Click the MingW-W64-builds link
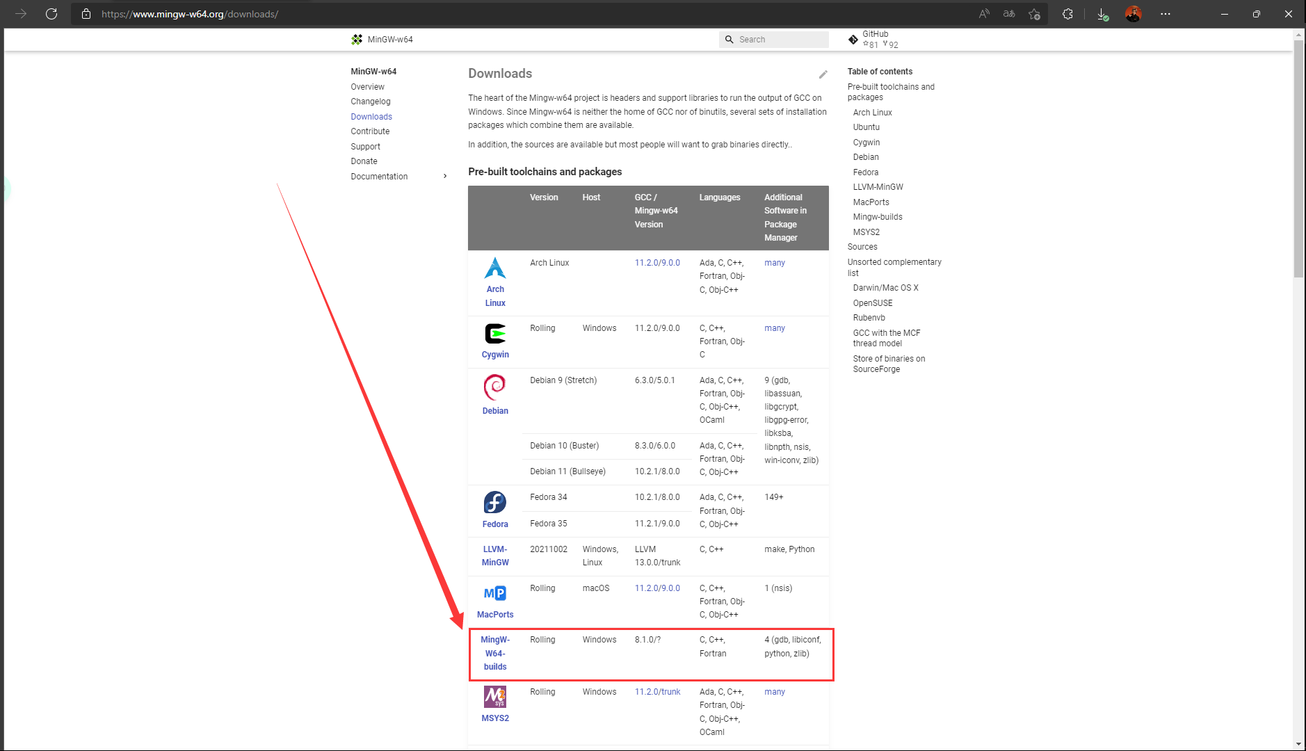 (x=495, y=653)
